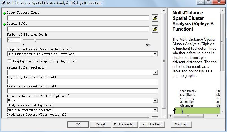Click the Number of Distance Bands slider
The height and width of the screenshot is (132, 227).
click(x=36, y=40)
